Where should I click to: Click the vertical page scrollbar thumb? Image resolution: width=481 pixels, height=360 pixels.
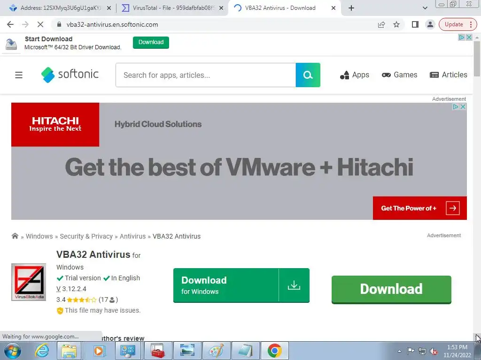click(477, 59)
